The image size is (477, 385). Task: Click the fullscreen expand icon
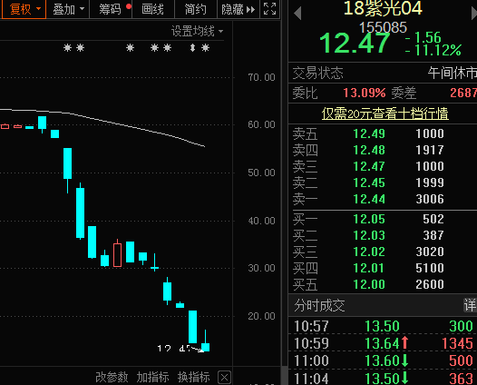(270, 9)
